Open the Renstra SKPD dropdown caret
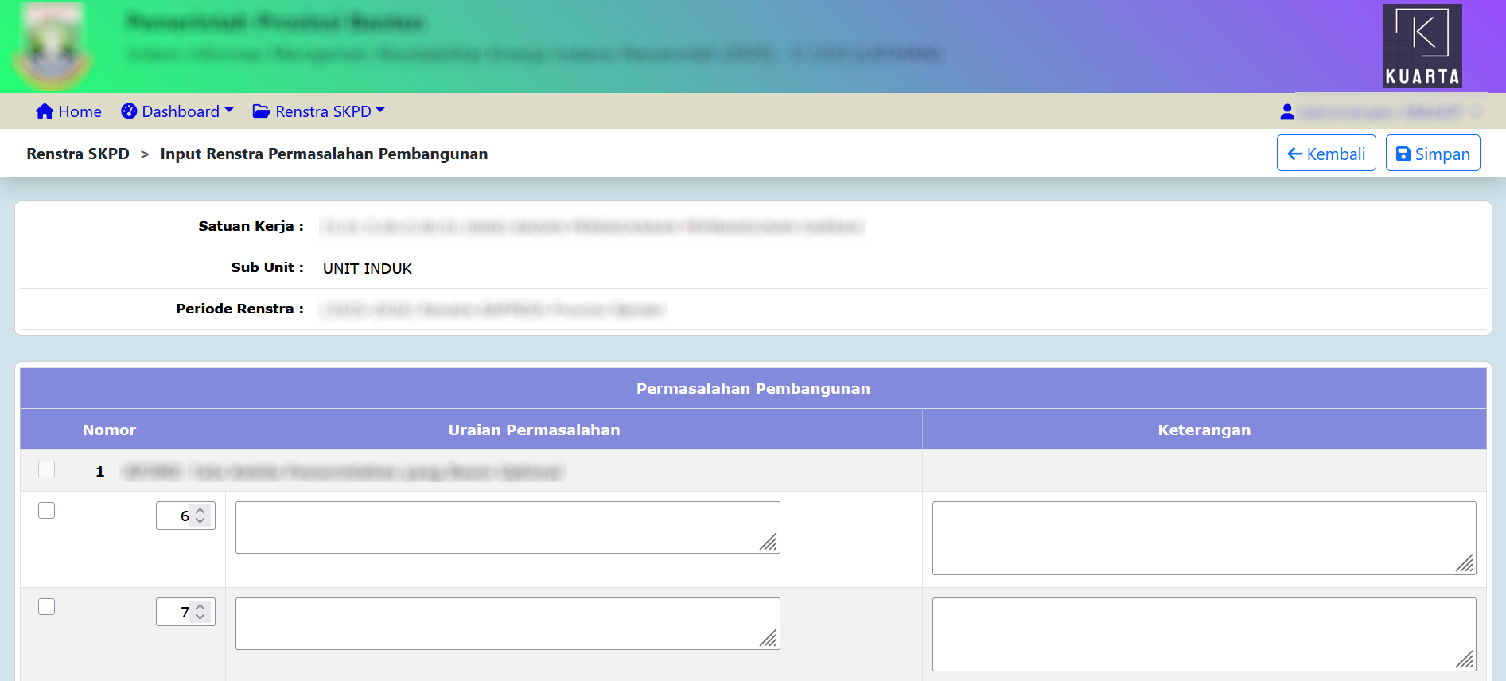Image resolution: width=1506 pixels, height=681 pixels. [x=380, y=111]
